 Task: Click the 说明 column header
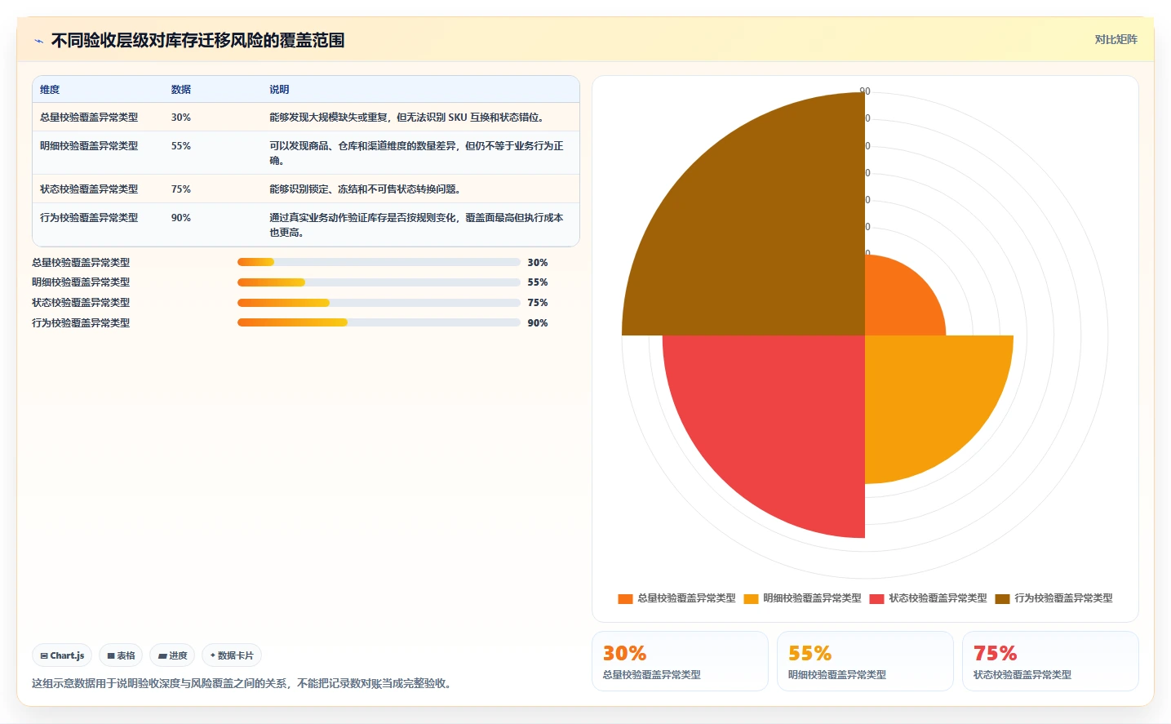pos(279,90)
